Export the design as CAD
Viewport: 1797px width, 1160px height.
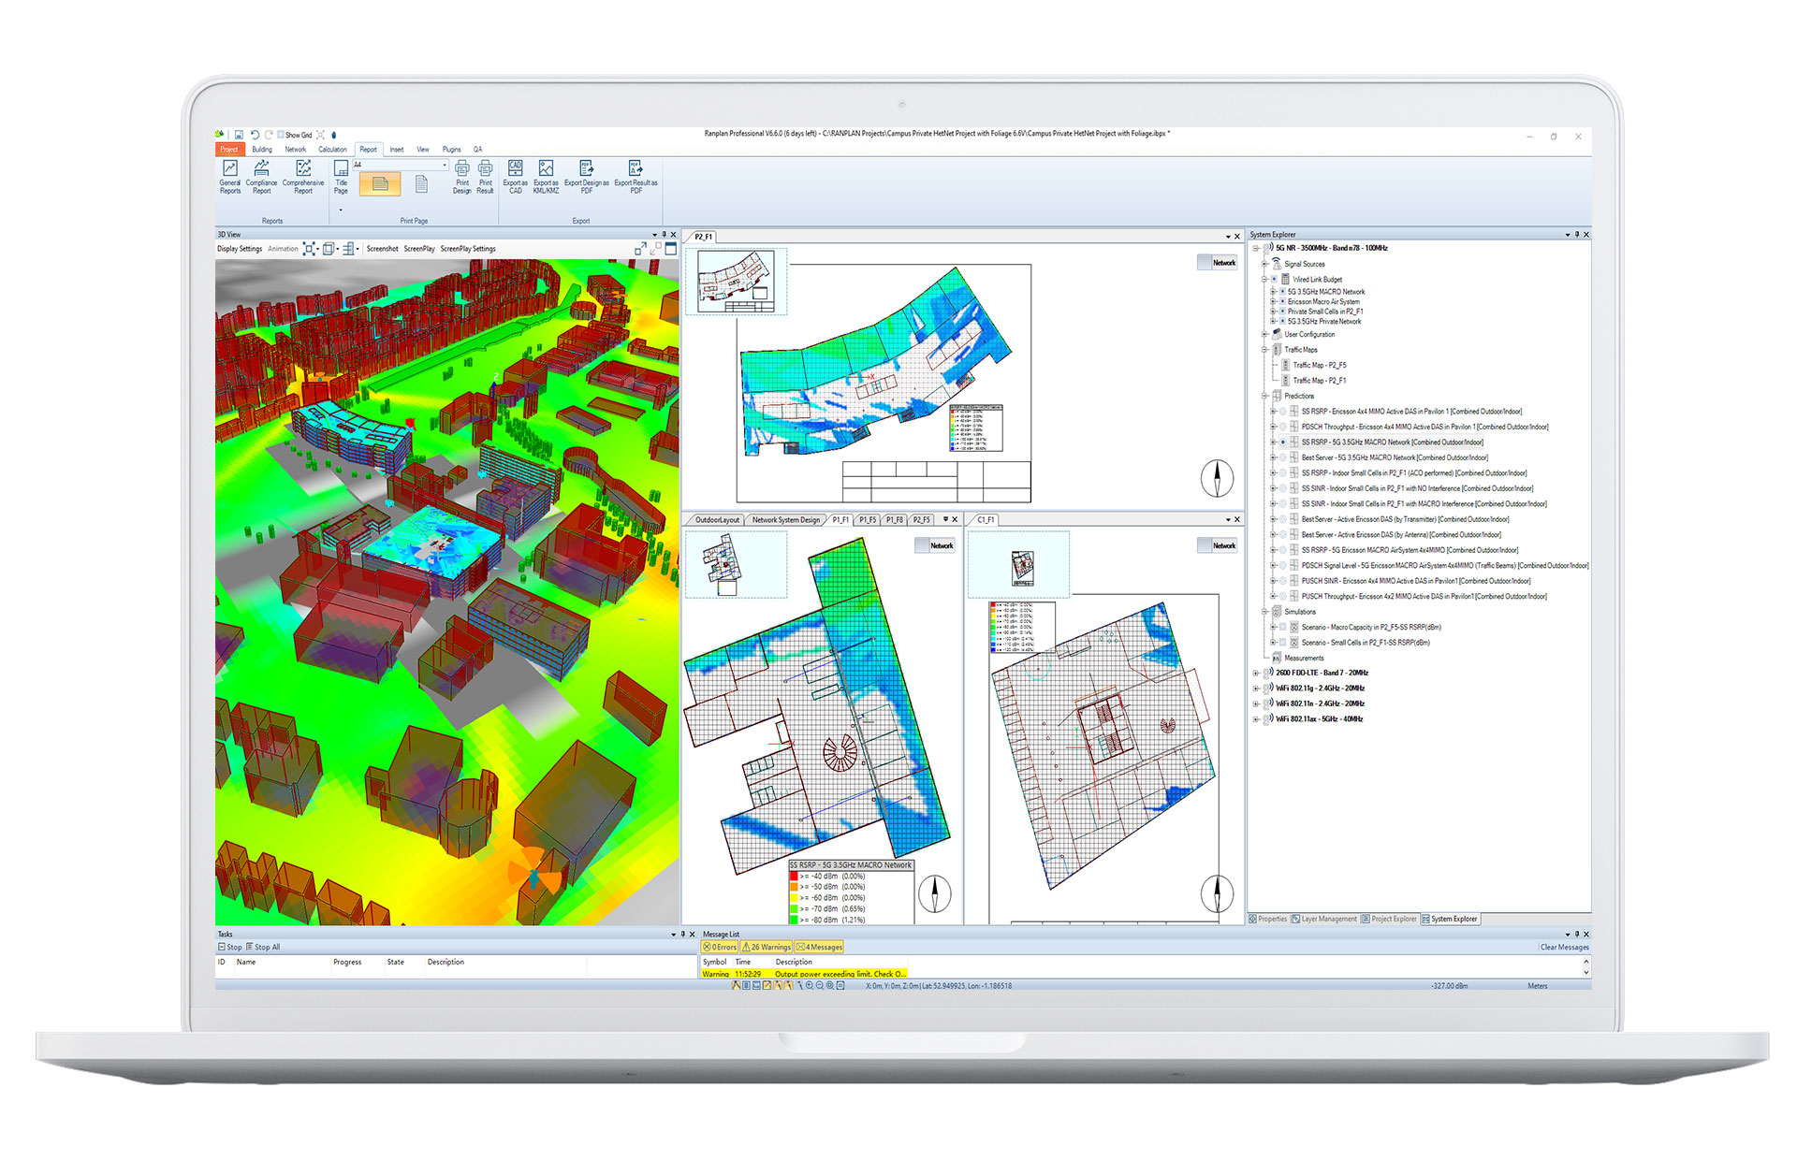(x=515, y=177)
